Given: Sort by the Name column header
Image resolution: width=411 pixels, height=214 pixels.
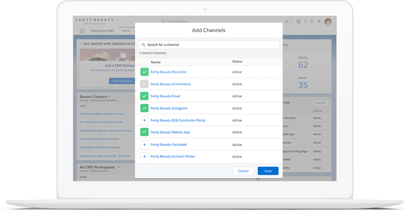Looking at the screenshot, I should [156, 62].
